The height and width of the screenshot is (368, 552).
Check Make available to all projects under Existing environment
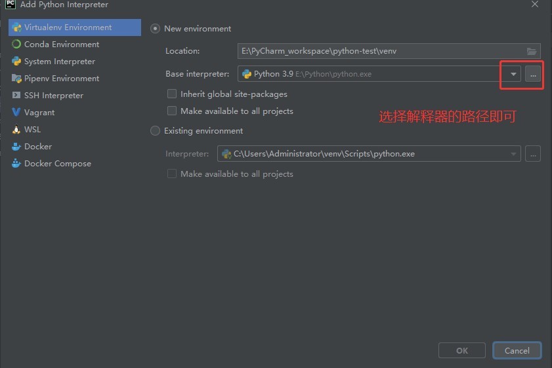tap(172, 174)
